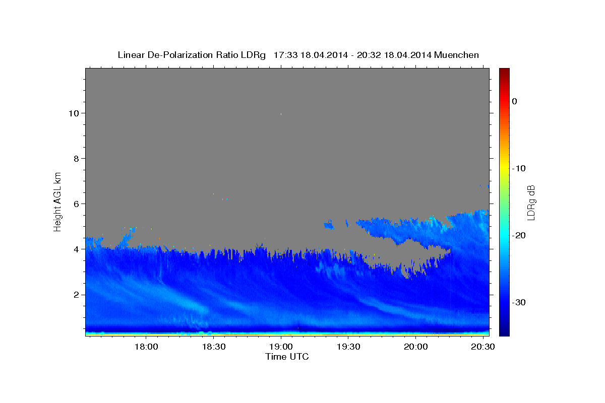Click the height tick label 10

pos(75,113)
